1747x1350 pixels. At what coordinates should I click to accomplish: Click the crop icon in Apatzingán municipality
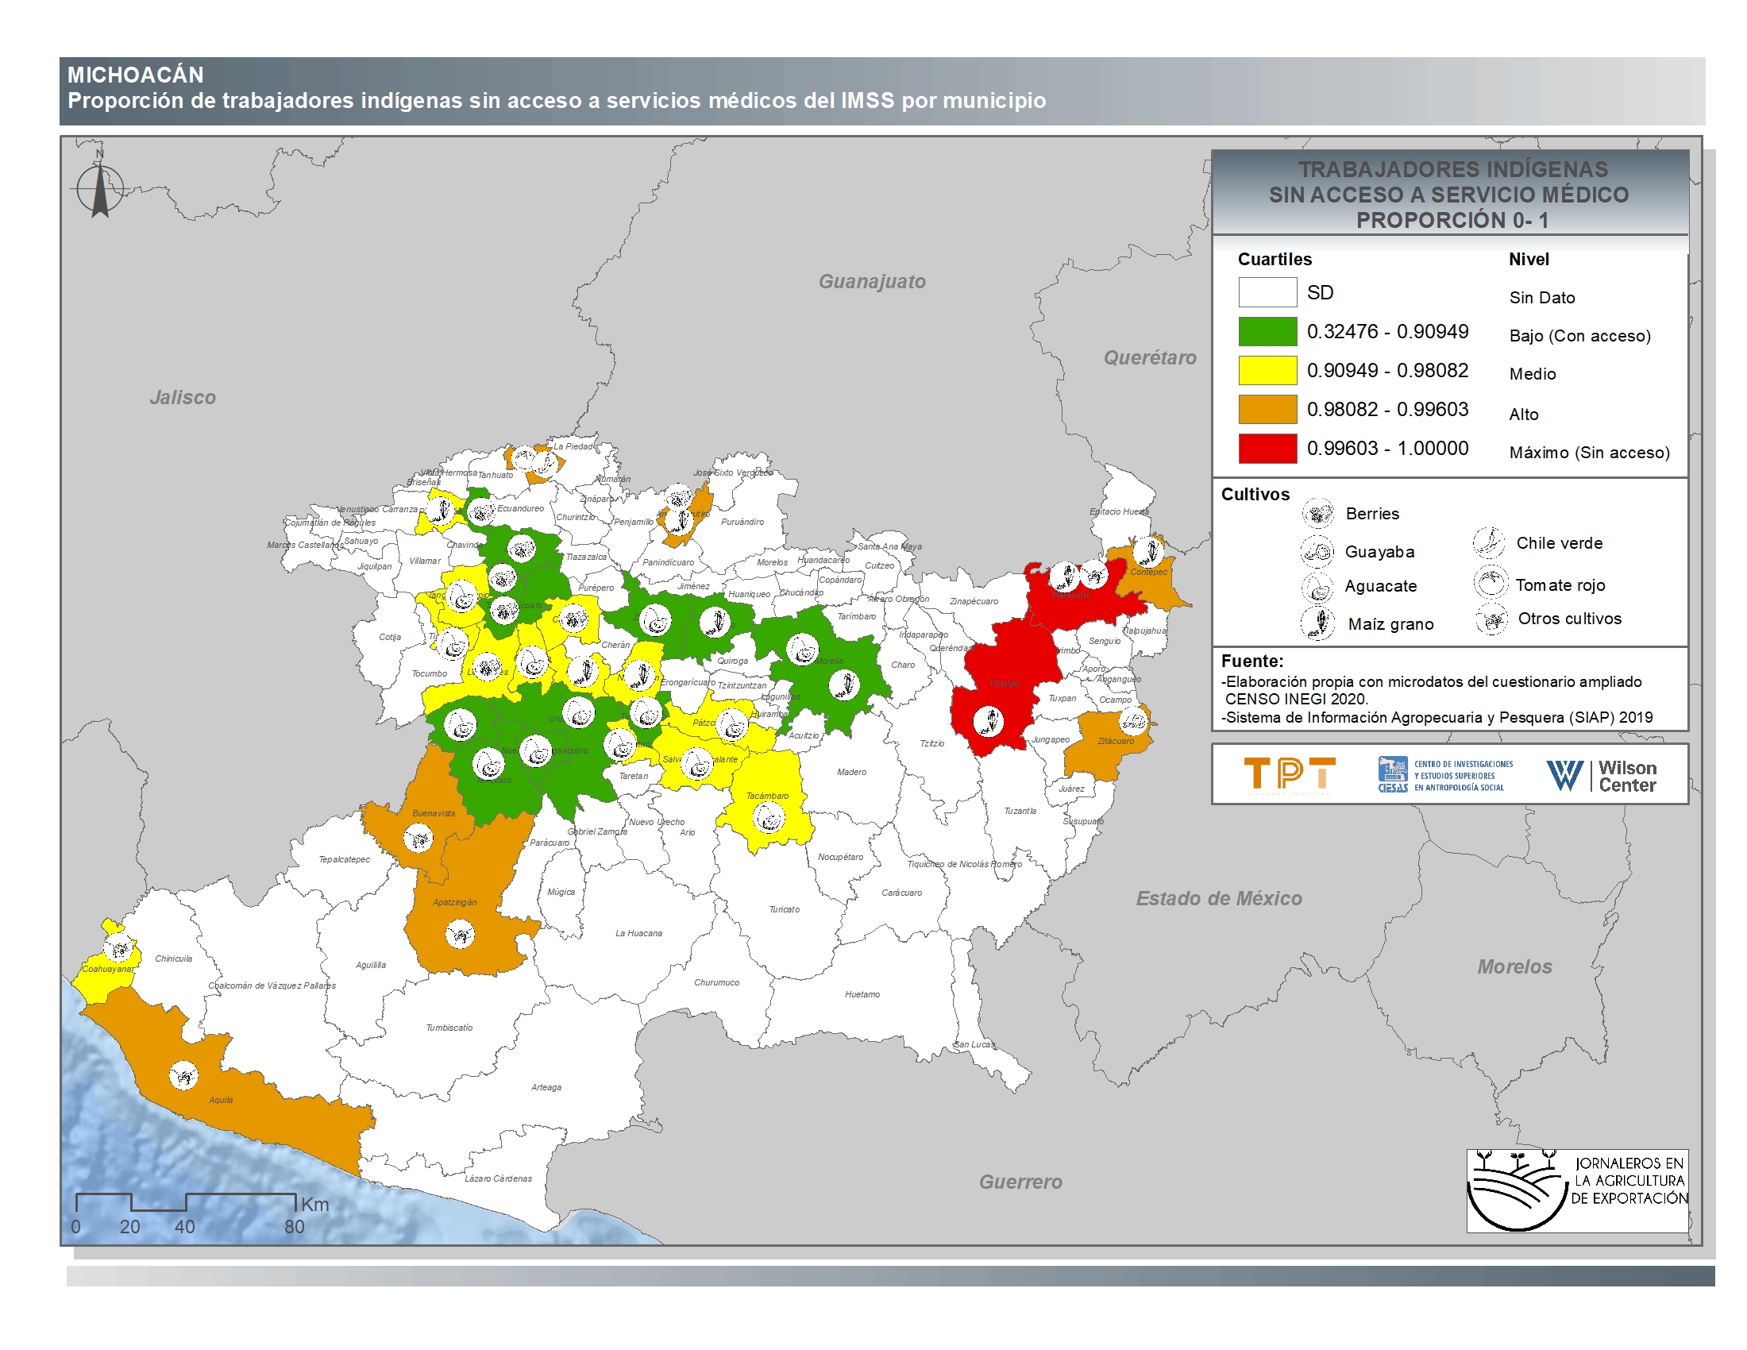pos(460,933)
